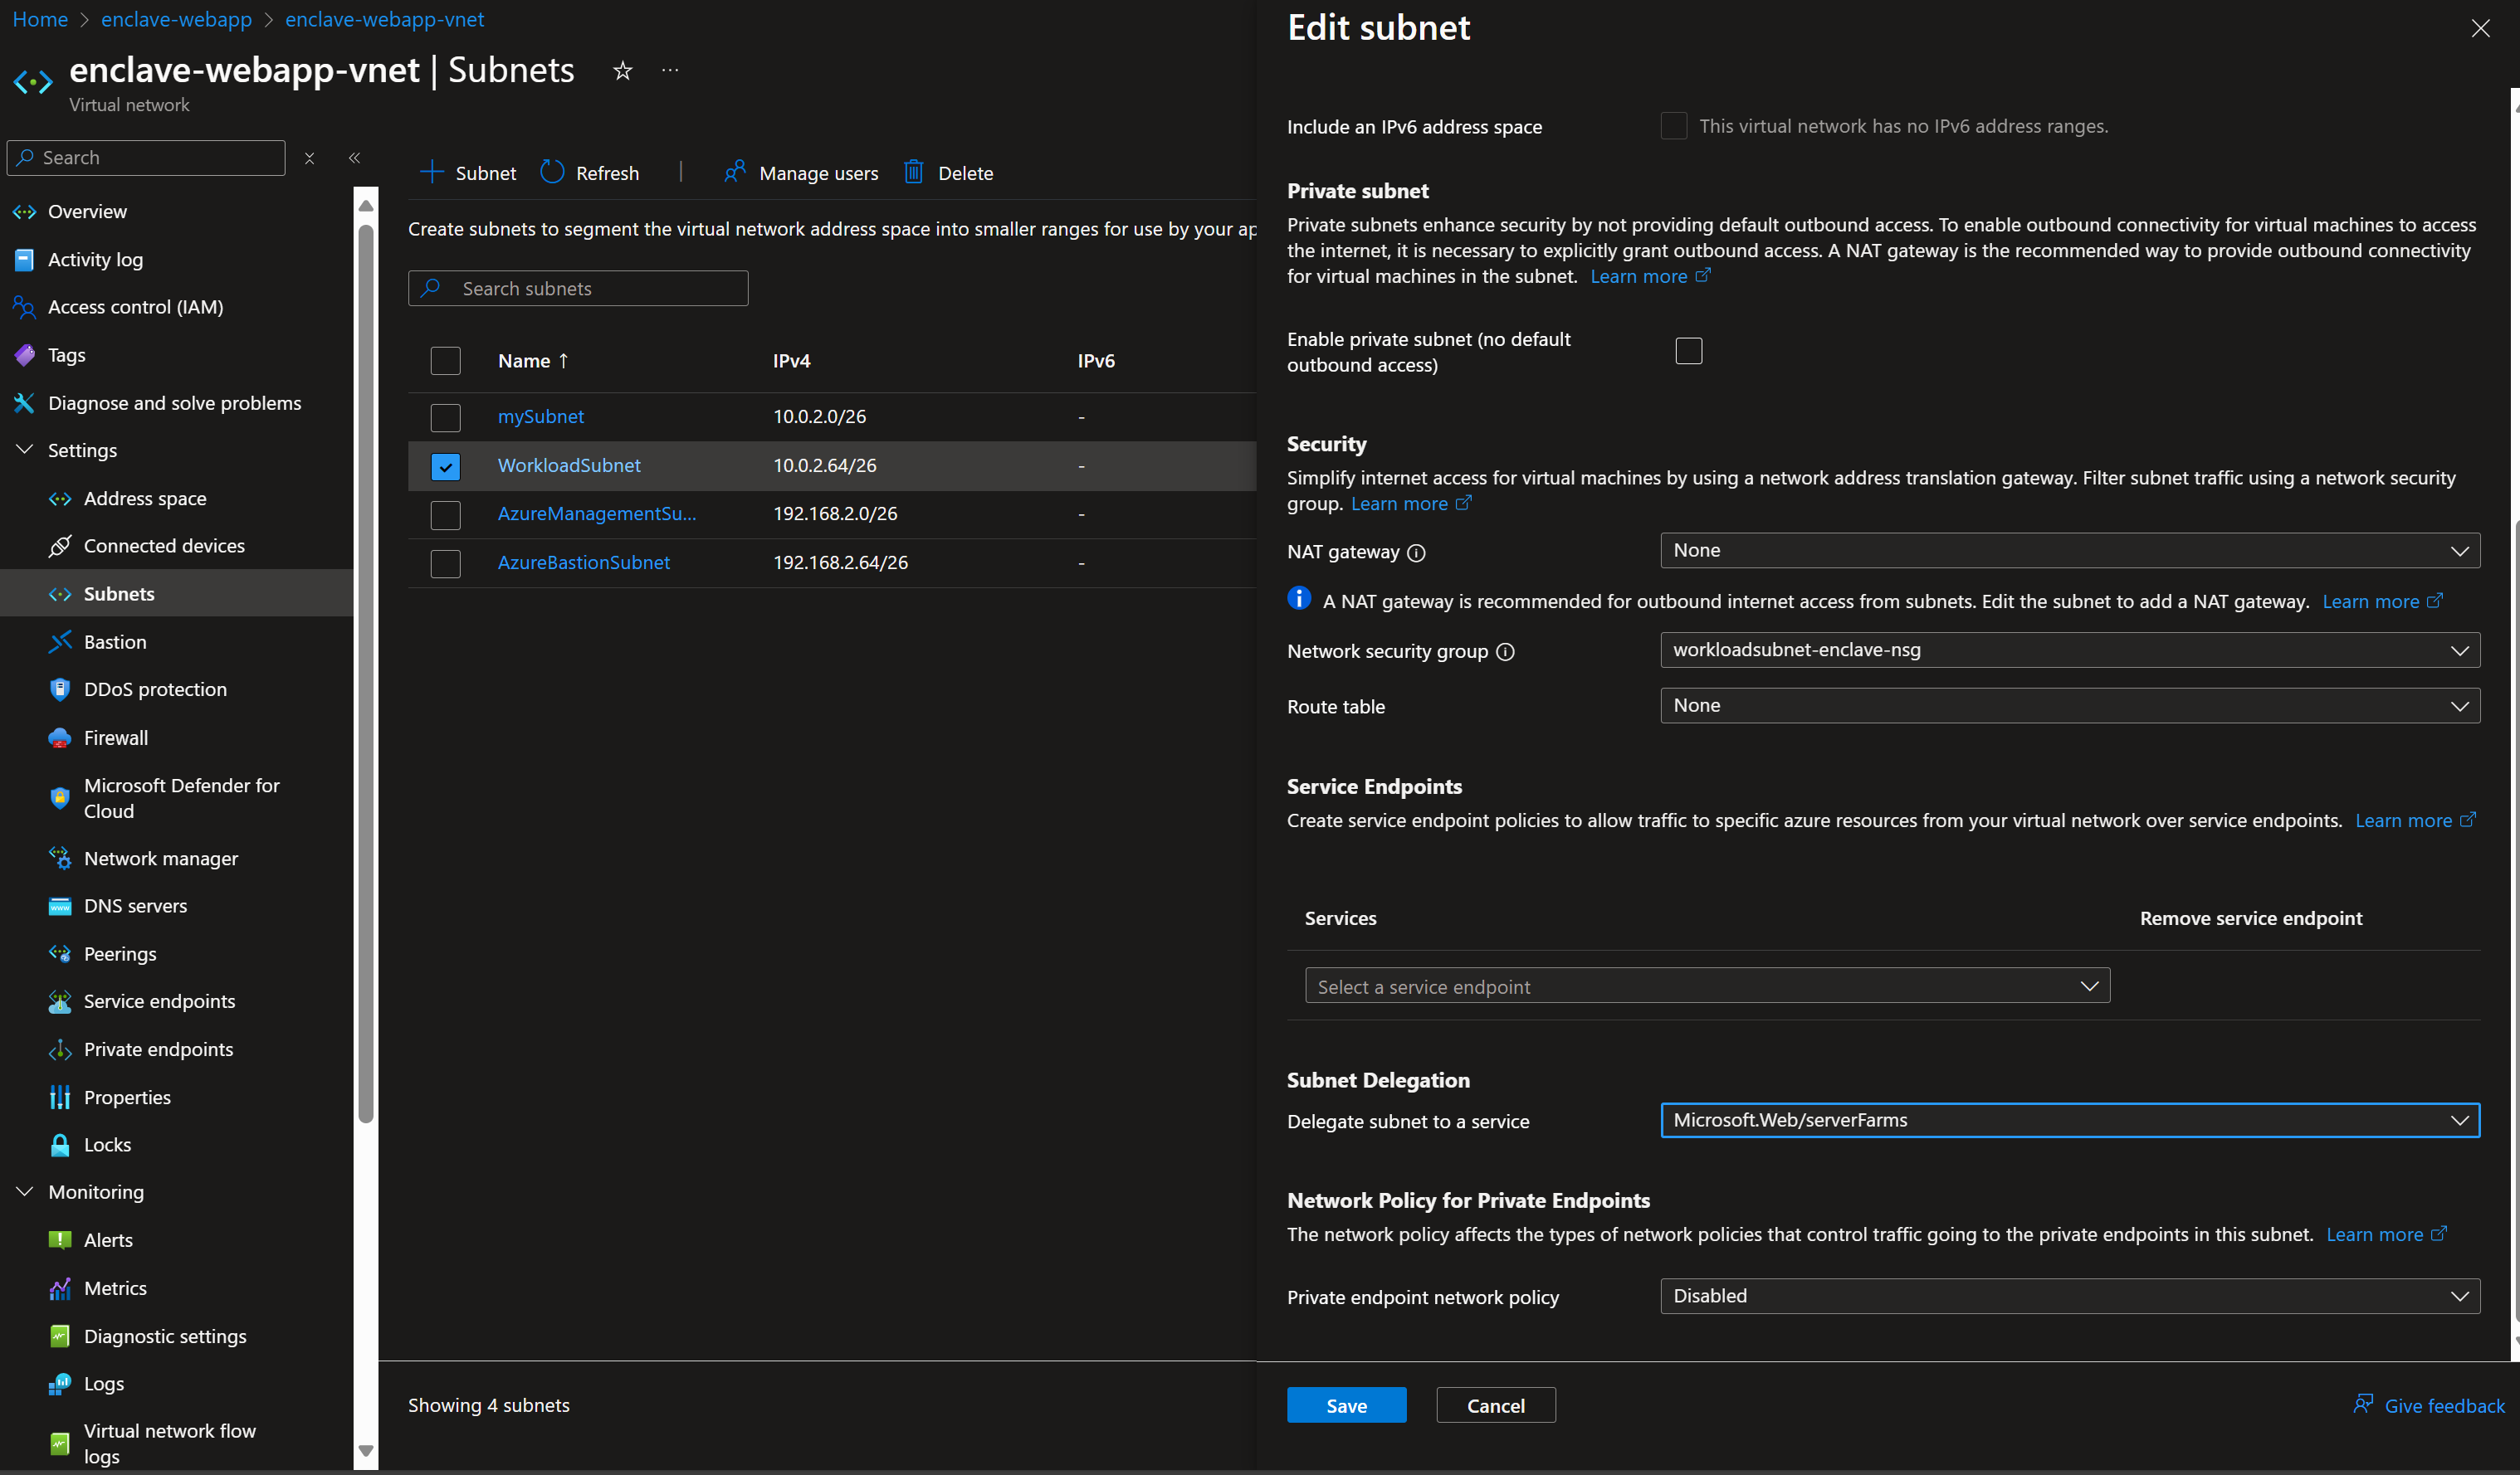Add a new Subnet from the toolbar
Screen dimensions: 2520x1475
point(468,173)
